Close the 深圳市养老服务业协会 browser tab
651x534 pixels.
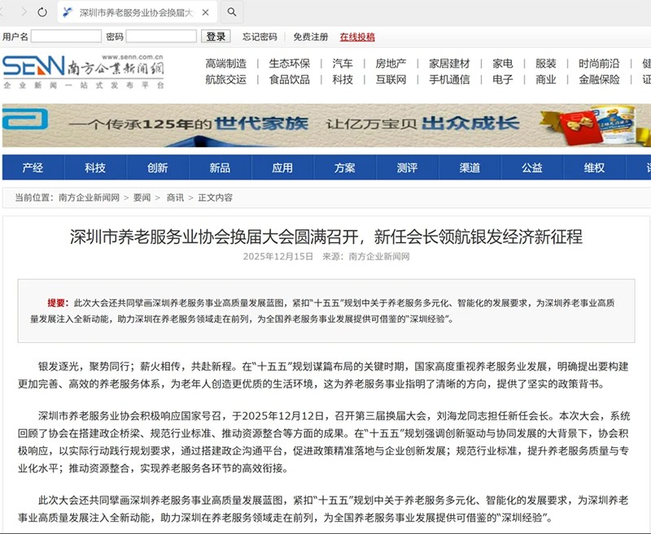click(206, 13)
